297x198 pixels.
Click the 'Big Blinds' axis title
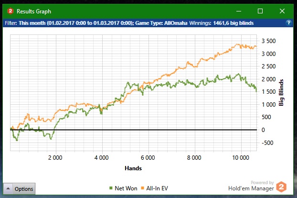tap(281, 93)
